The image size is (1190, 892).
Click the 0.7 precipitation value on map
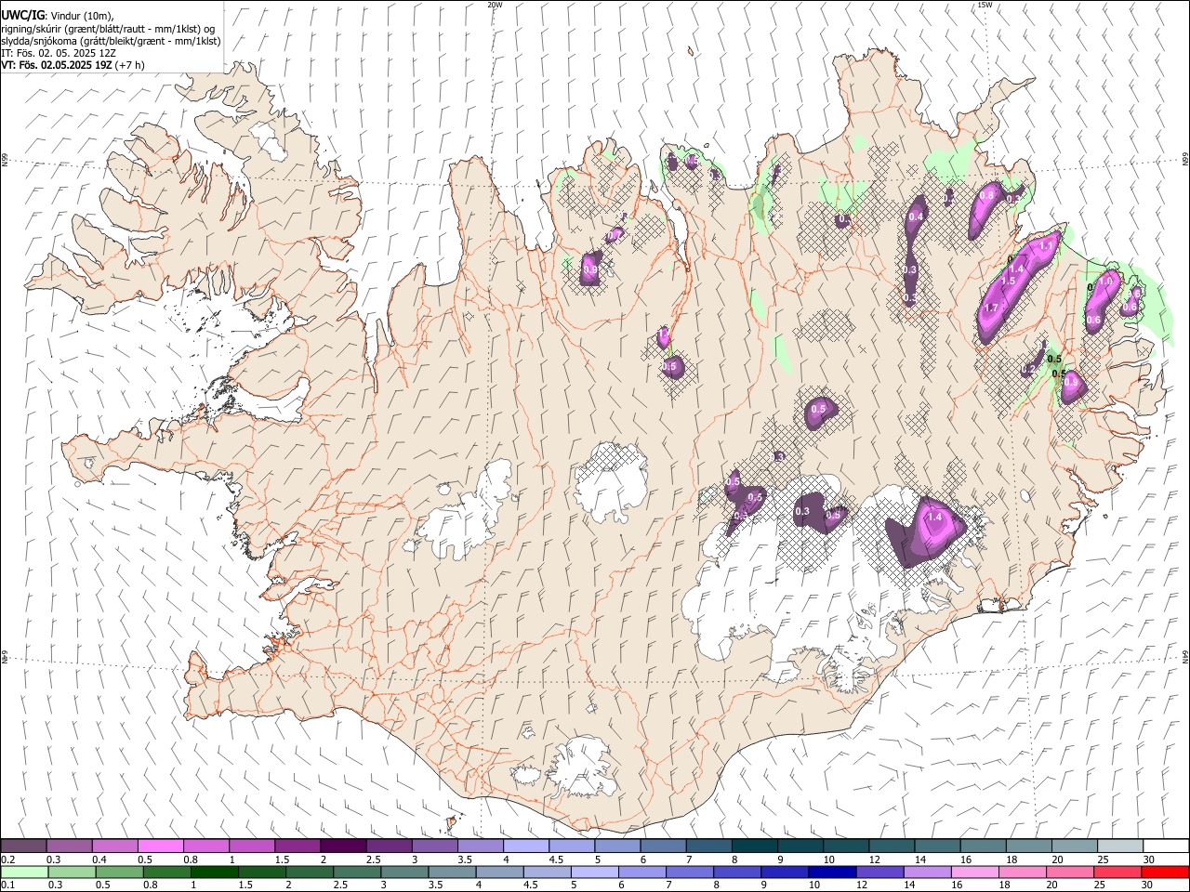(x=614, y=238)
